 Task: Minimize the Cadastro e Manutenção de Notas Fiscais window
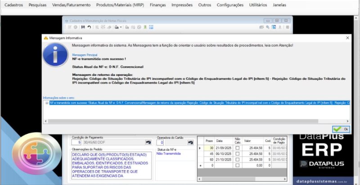click(268, 20)
